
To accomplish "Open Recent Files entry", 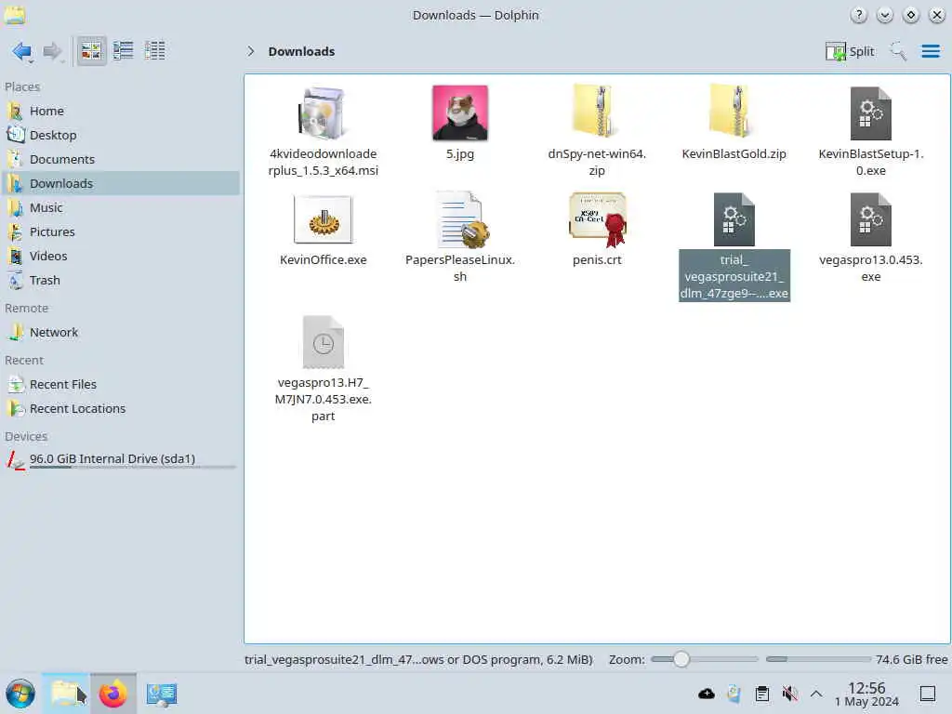I will tap(121, 385).
